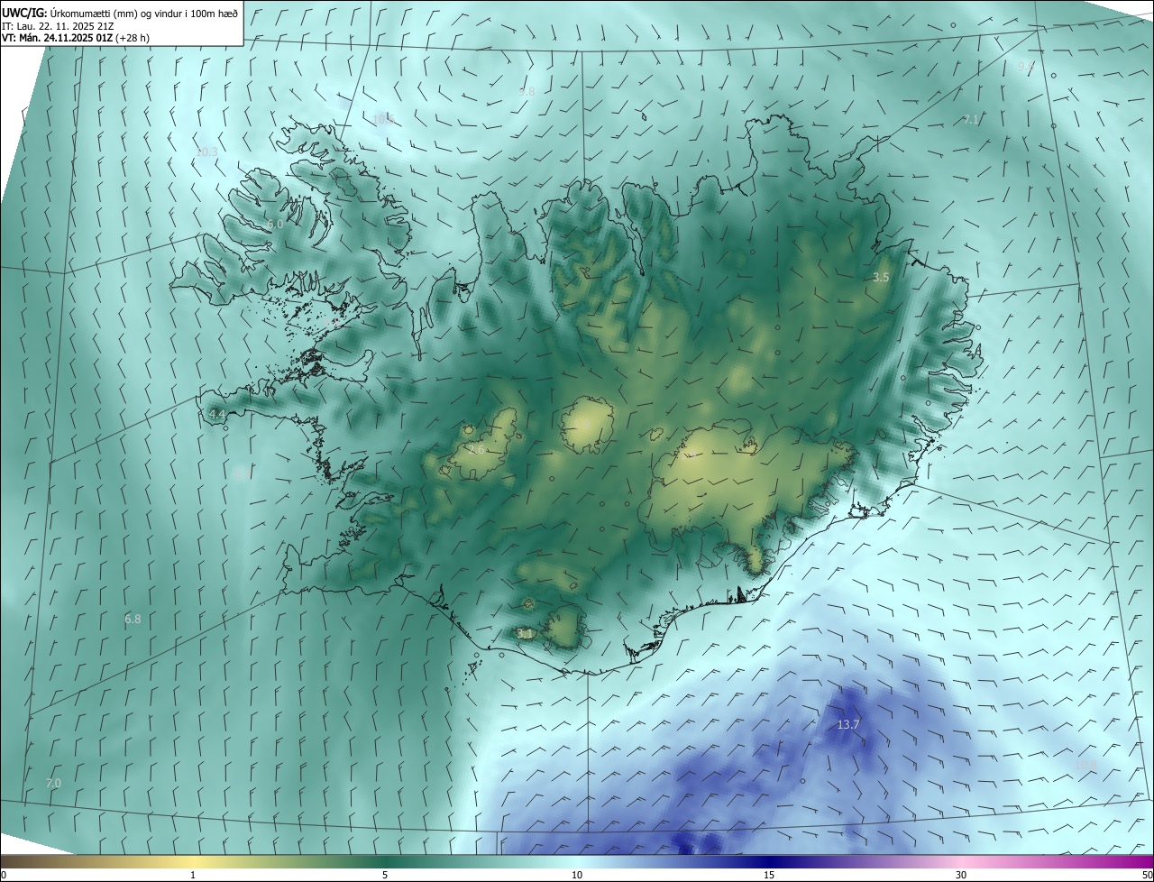Click the 15 tick on the colour scale

(769, 875)
